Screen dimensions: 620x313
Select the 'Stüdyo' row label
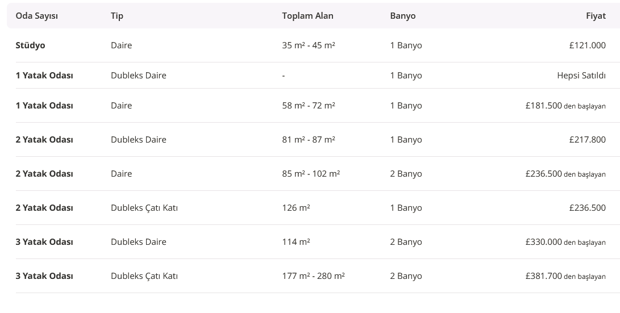click(30, 45)
